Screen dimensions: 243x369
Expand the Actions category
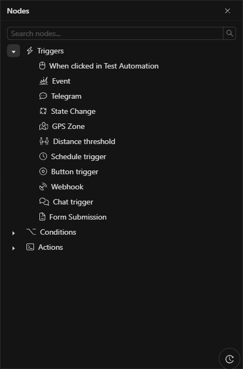click(x=13, y=248)
